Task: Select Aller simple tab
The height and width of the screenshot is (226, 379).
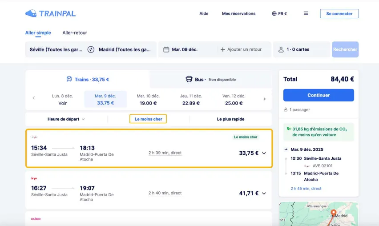Action: point(38,32)
